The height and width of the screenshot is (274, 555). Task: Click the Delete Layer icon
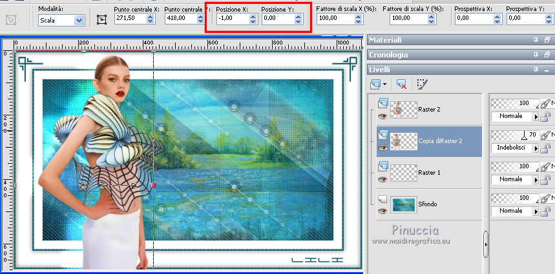[401, 84]
